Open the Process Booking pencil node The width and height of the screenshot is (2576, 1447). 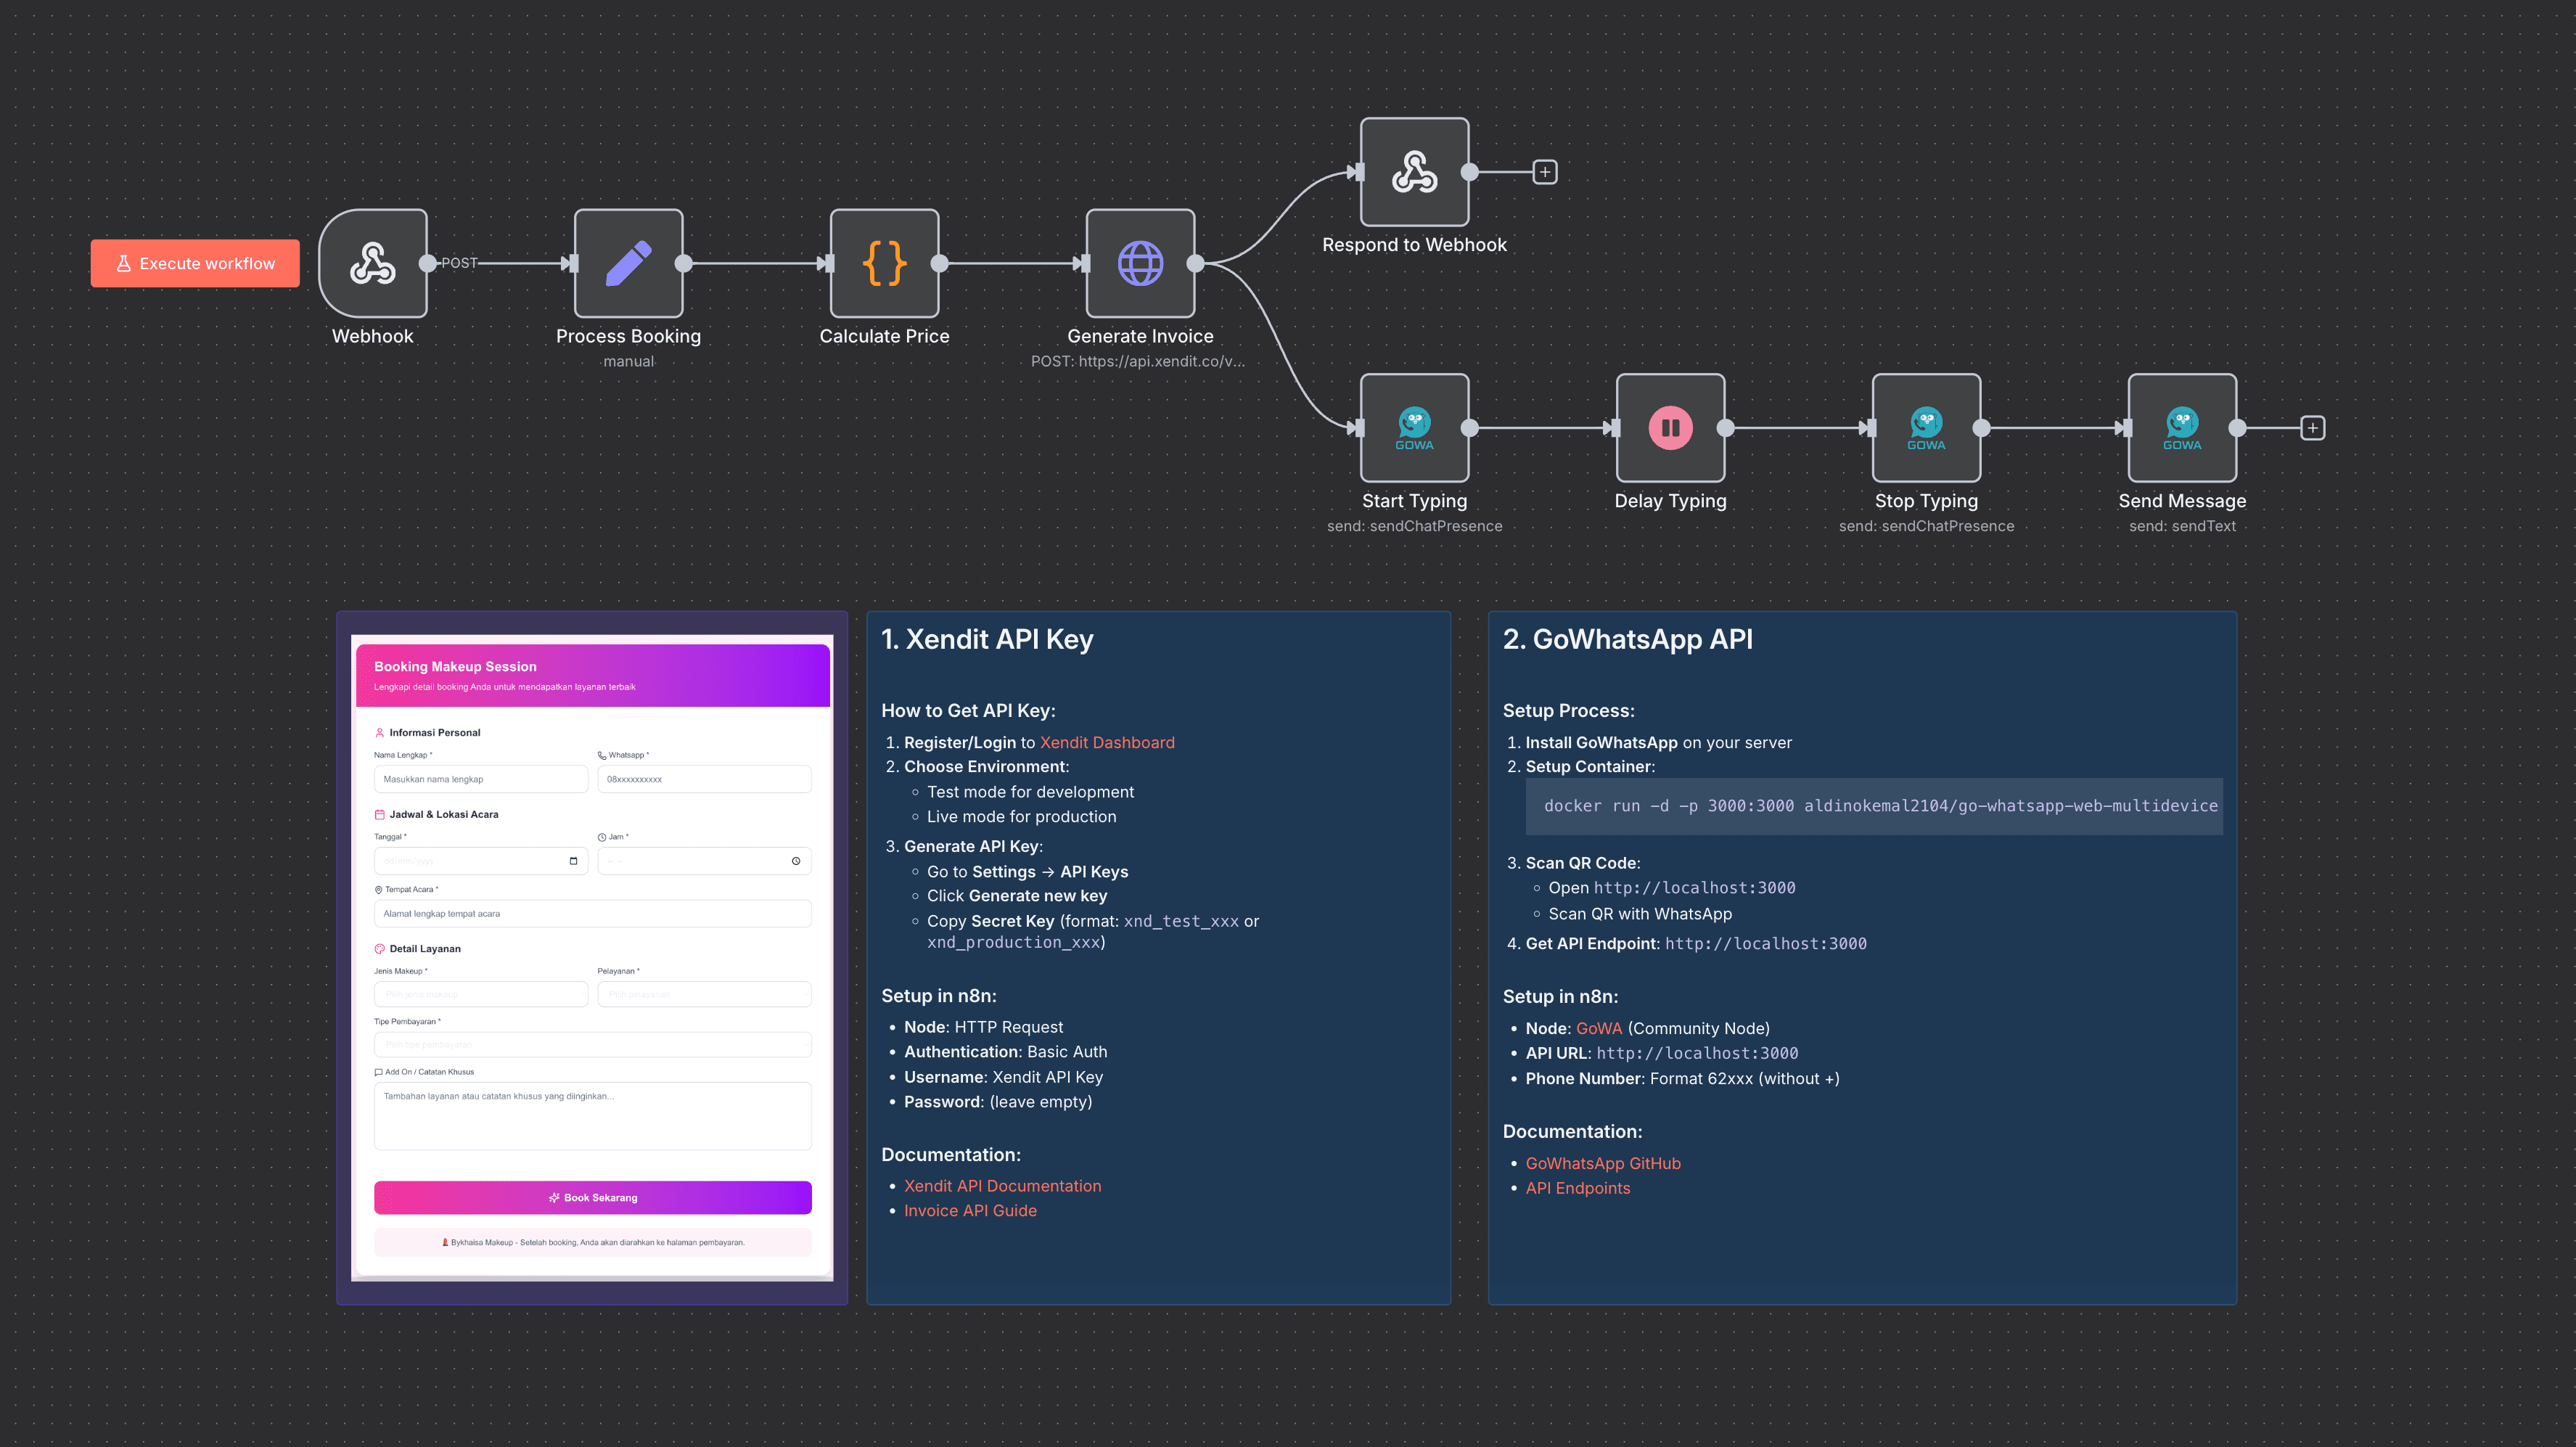[628, 263]
